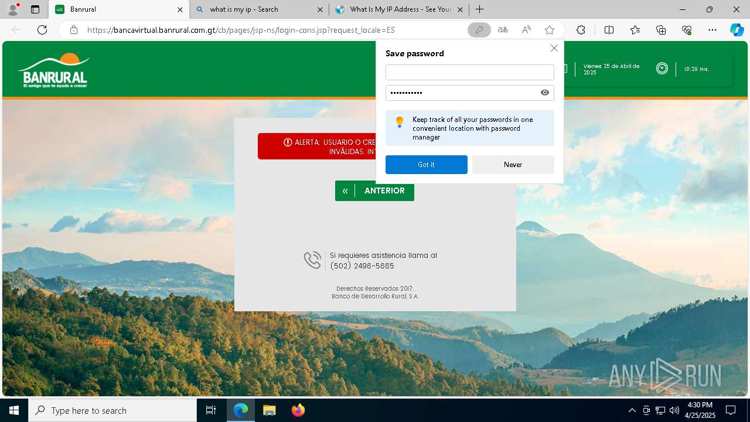This screenshot has width=750, height=422.
Task: Click the Got it button
Action: tap(427, 165)
